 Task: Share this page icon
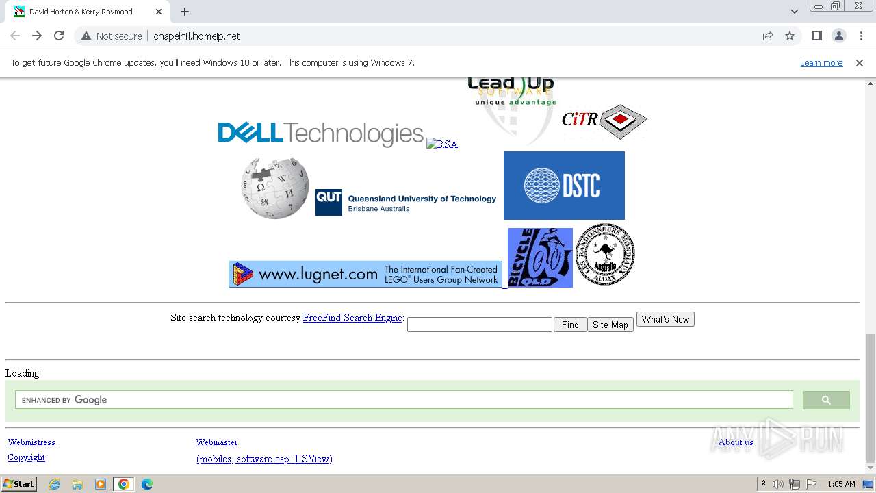click(768, 36)
